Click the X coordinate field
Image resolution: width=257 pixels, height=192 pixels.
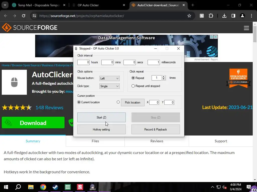point(154,102)
